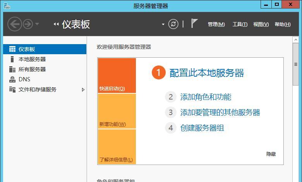
Task: Click the orange number 1 circle
Action: pyautogui.click(x=158, y=73)
